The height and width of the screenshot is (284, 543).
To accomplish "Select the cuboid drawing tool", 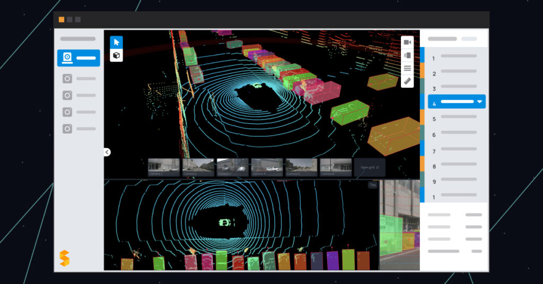I will 116,55.
